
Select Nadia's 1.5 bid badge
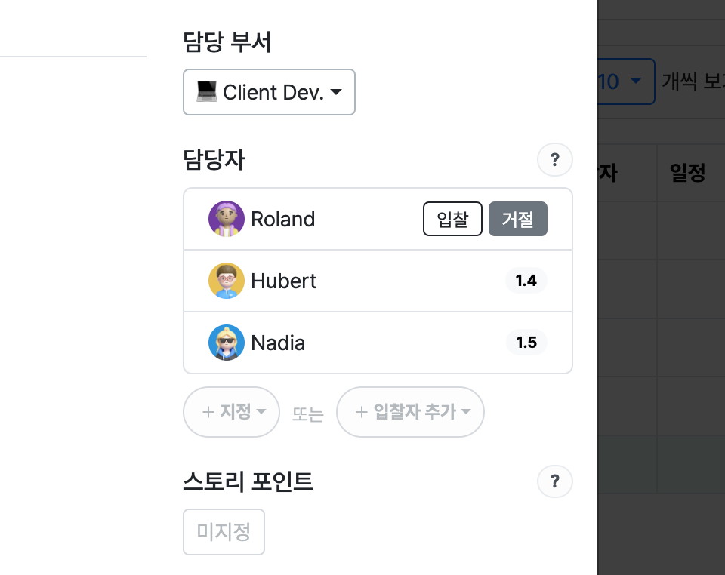526,343
